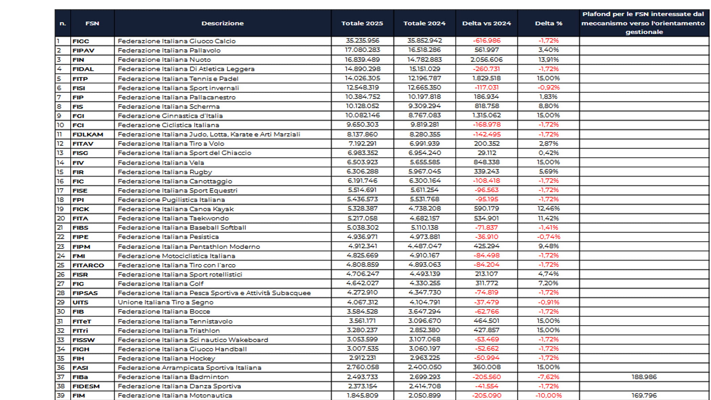Click the 'Descrizione' column header
The width and height of the screenshot is (711, 400).
222,23
